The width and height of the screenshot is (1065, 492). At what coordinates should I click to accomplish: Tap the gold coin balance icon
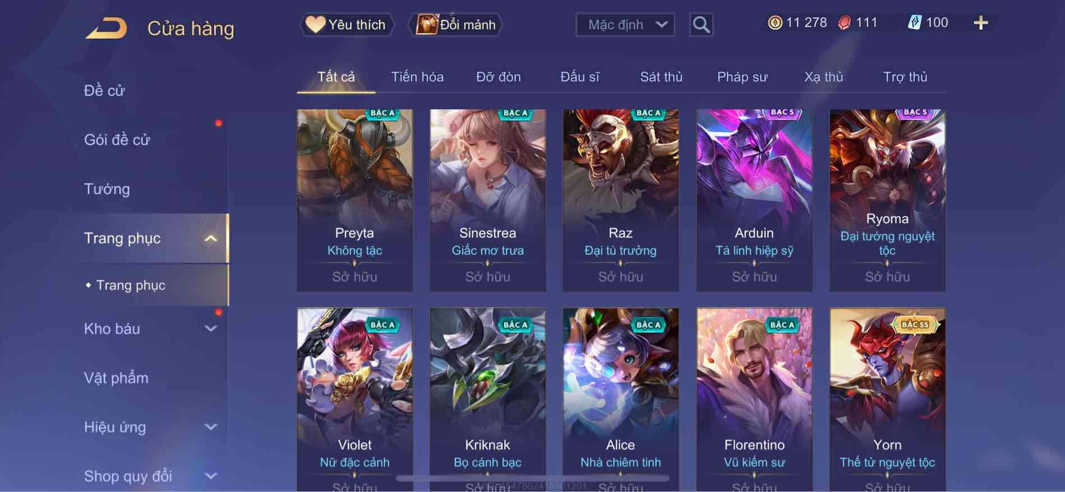775,23
